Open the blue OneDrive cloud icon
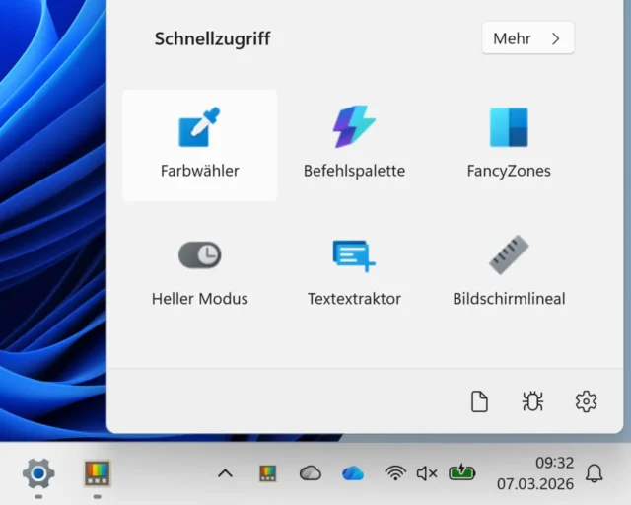 [353, 473]
